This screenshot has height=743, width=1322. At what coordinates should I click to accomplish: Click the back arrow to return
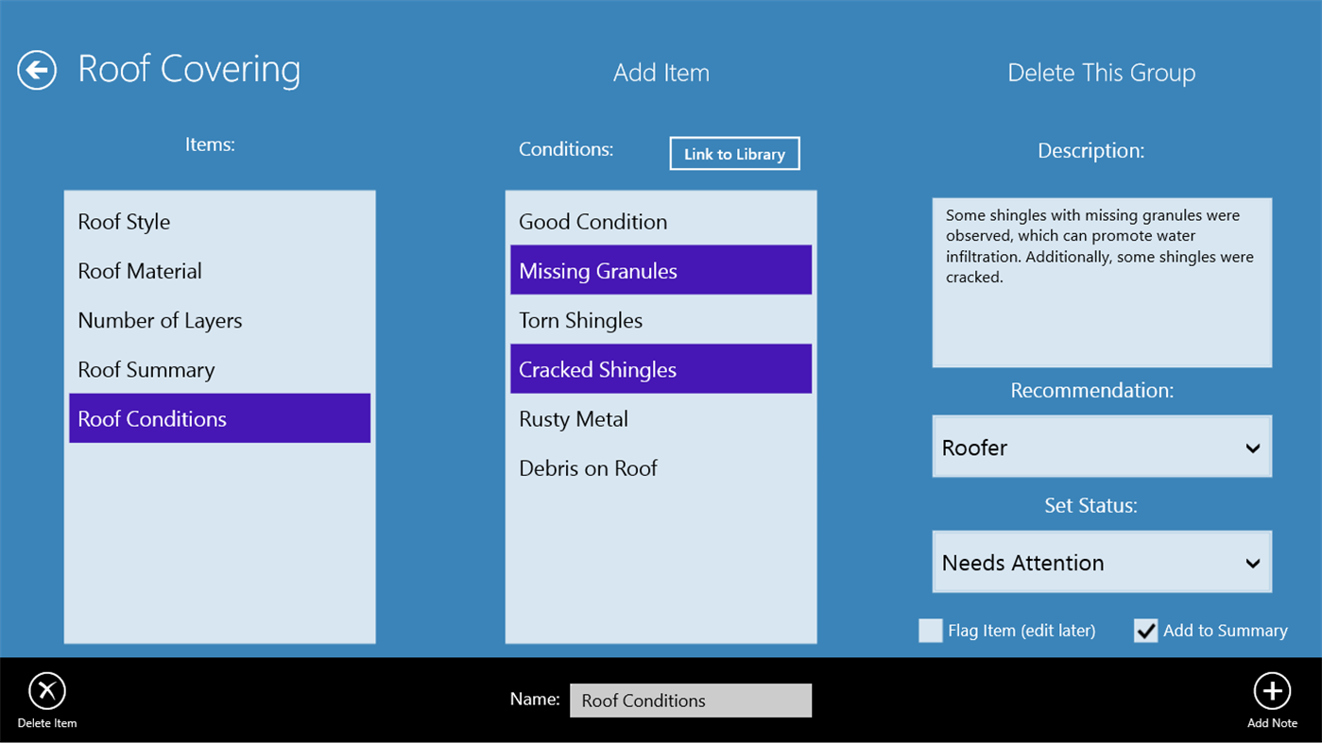36,69
